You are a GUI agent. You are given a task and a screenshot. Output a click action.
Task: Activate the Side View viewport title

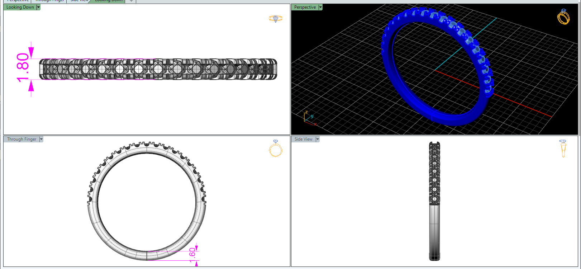coord(304,139)
